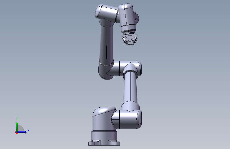
Task: Select the shoulder joint housing above the base
Action: point(104,119)
